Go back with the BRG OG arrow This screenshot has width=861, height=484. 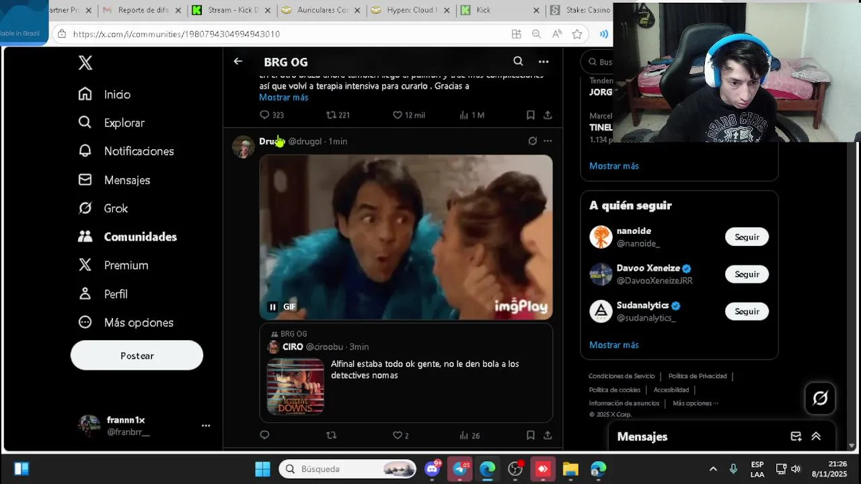coord(237,61)
